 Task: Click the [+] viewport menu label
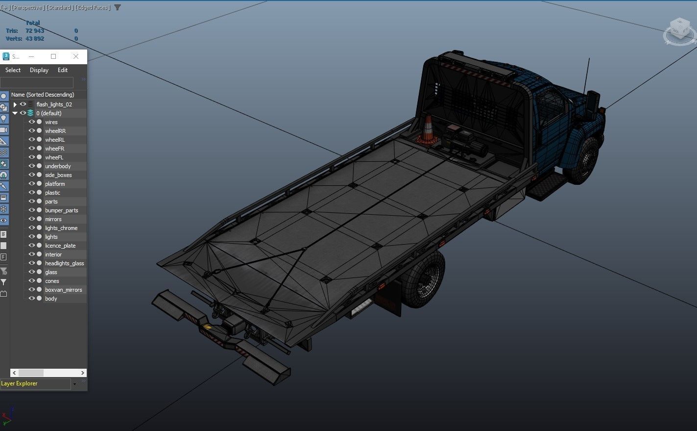coord(5,7)
